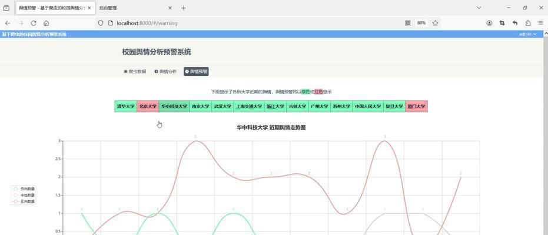The image size is (548, 235).
Task: List all tabs with the chevron
Action: 479,8
